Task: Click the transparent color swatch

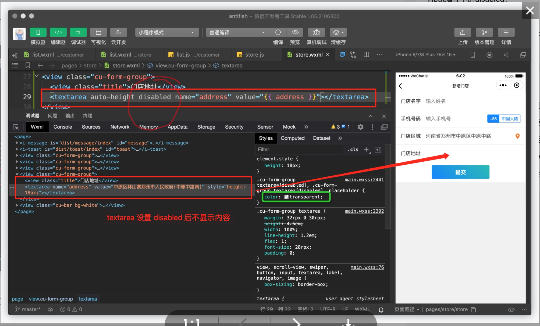Action: 286,197
